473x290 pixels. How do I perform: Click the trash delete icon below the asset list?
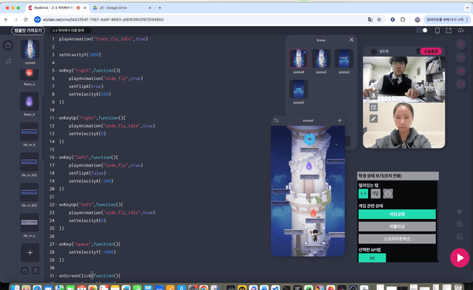pos(35,270)
